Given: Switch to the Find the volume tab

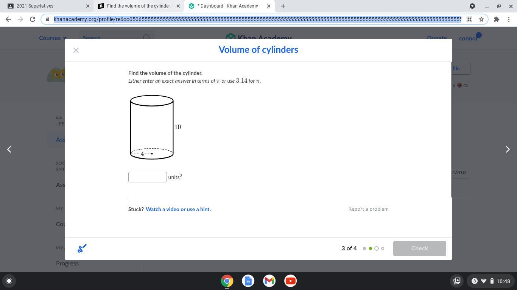Looking at the screenshot, I should coord(139,6).
